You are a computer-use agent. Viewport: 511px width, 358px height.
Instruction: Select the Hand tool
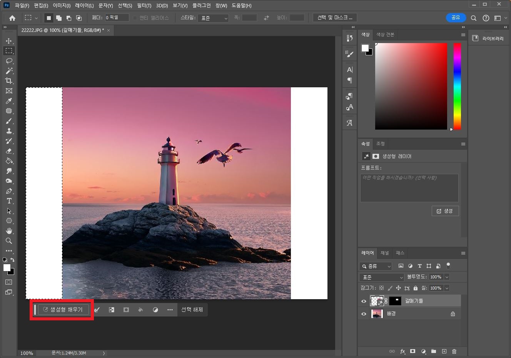click(x=9, y=231)
